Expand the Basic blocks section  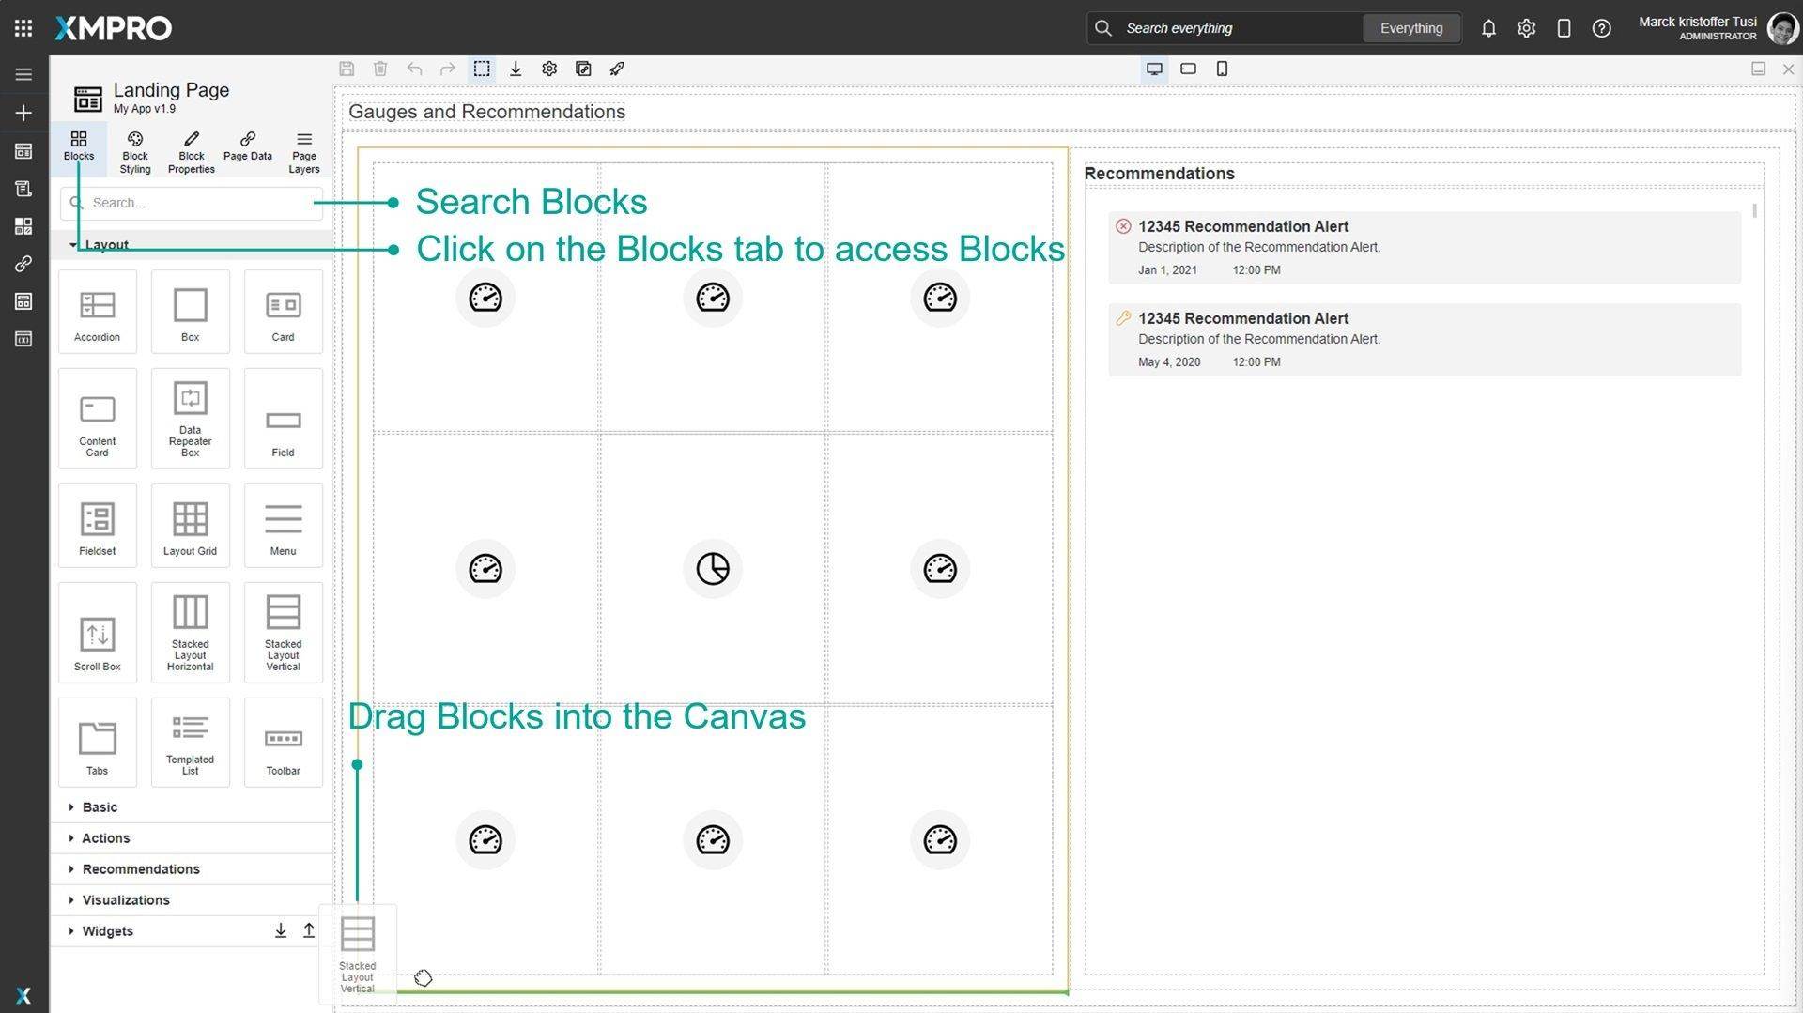pyautogui.click(x=100, y=807)
